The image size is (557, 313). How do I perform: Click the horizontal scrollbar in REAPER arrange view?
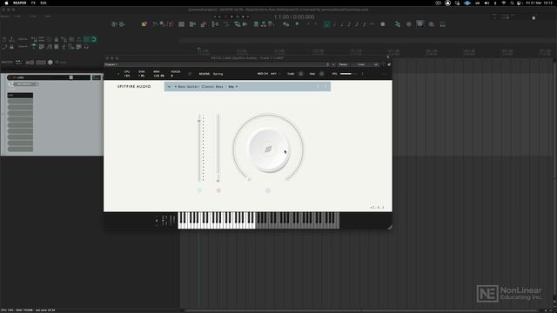[362, 310]
